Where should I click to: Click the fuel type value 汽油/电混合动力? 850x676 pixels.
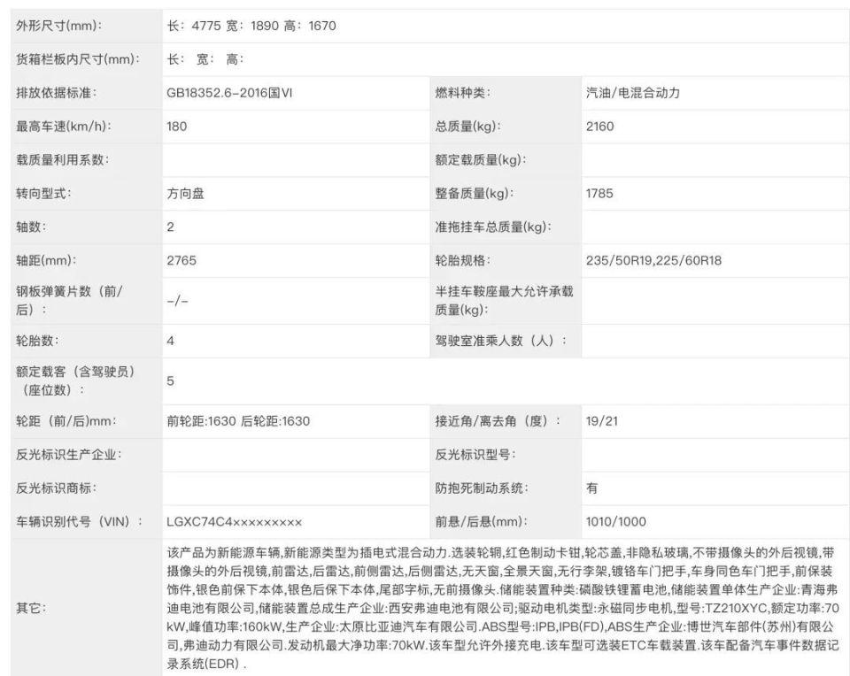coord(632,93)
